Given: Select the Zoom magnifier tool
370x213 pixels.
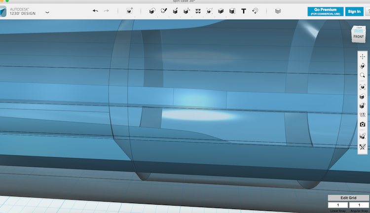Looking at the screenshot, I should pos(363,75).
